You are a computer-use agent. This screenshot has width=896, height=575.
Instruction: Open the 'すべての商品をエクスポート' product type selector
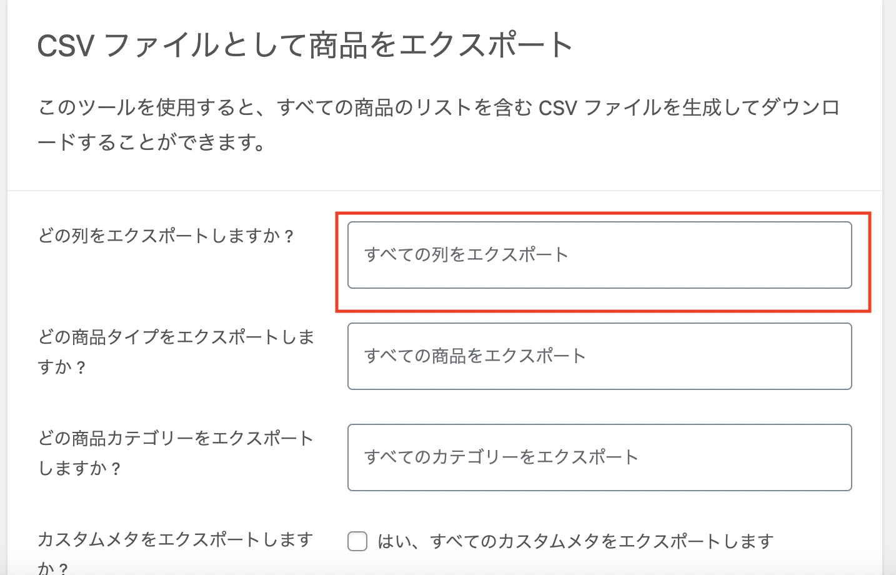coord(599,356)
